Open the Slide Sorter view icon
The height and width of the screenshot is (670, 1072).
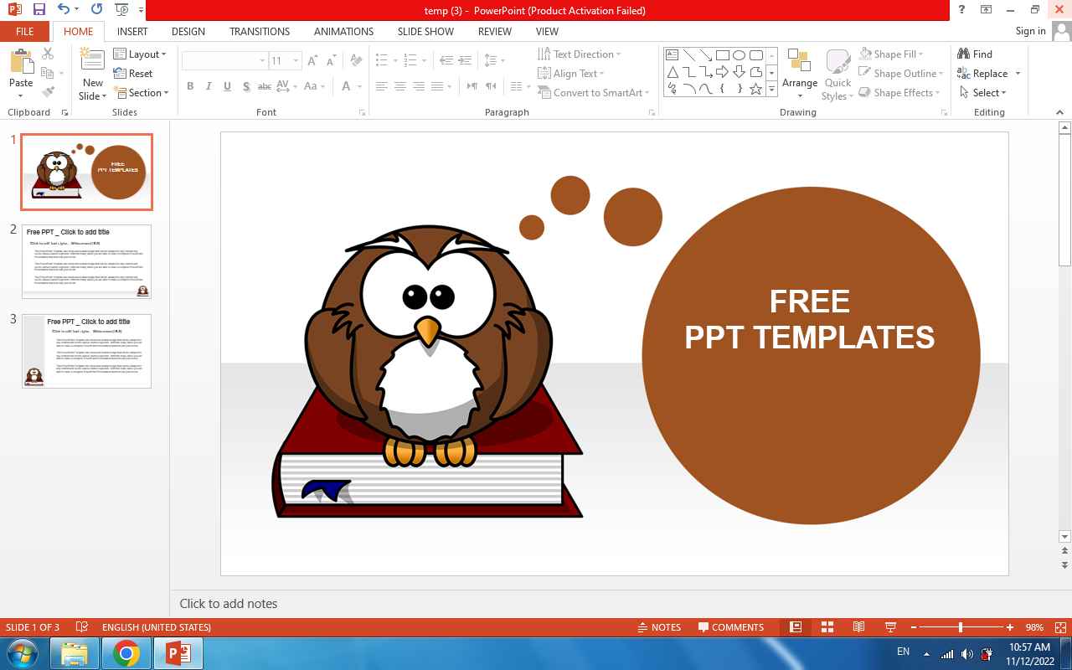(827, 627)
